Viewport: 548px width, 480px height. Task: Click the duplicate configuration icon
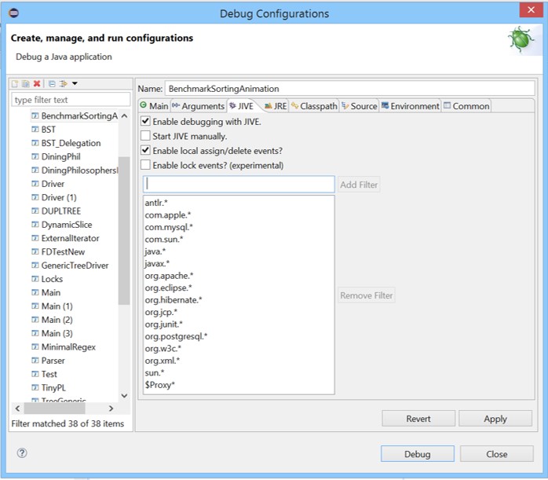pos(25,83)
